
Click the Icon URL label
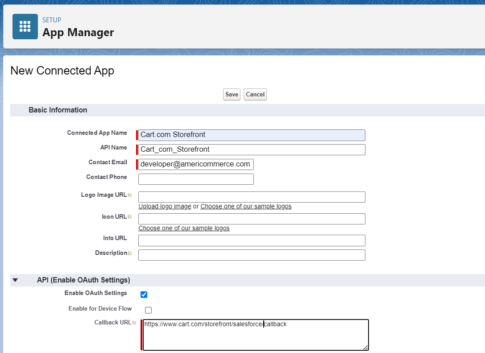coord(114,217)
